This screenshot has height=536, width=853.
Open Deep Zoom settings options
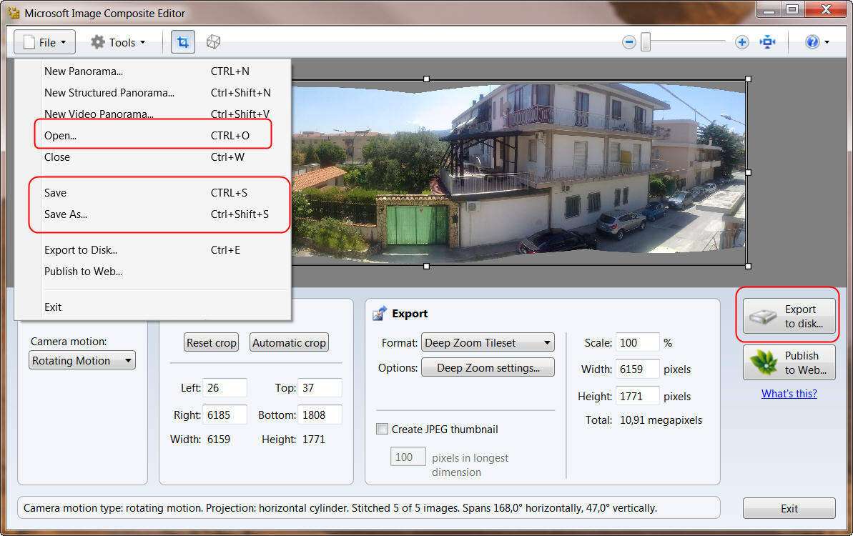click(488, 368)
